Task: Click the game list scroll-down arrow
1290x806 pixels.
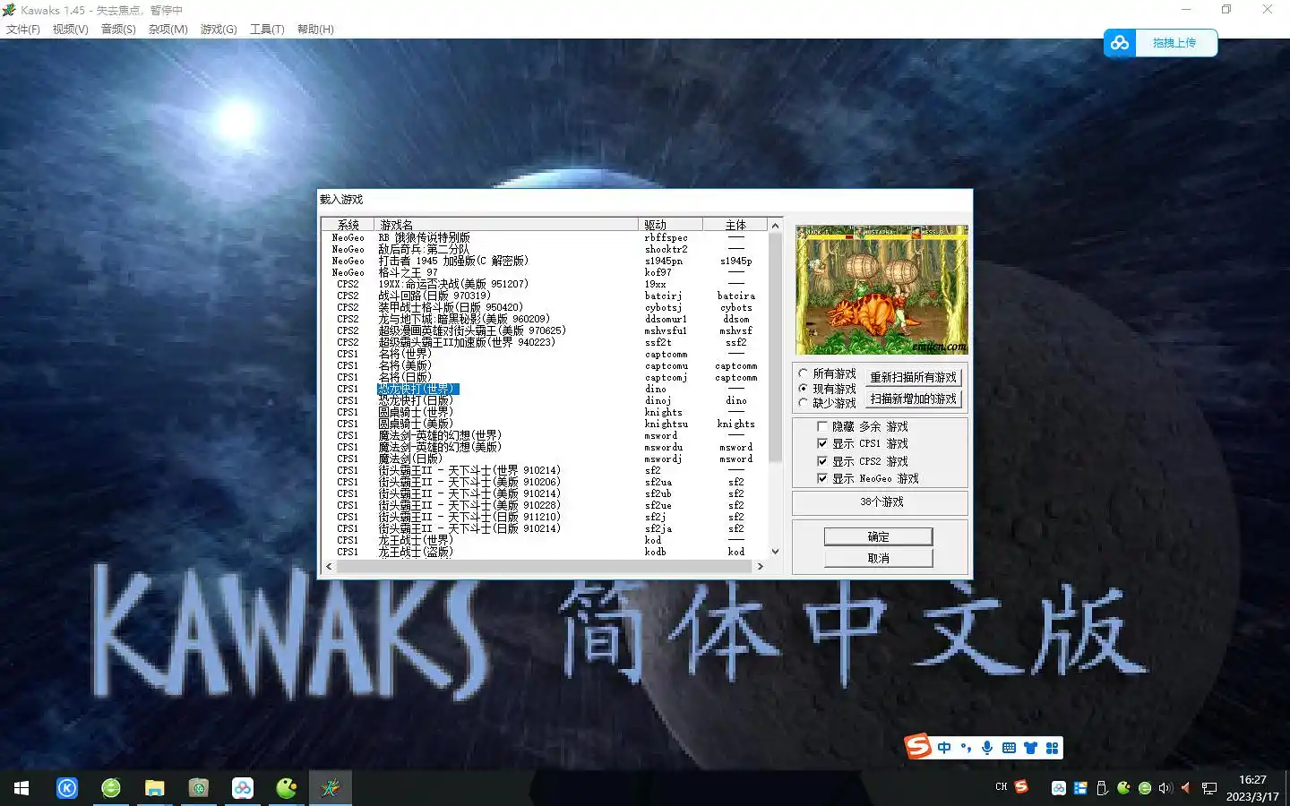Action: [x=775, y=552]
